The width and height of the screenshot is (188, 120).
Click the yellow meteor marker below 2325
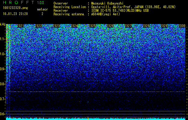88,118
